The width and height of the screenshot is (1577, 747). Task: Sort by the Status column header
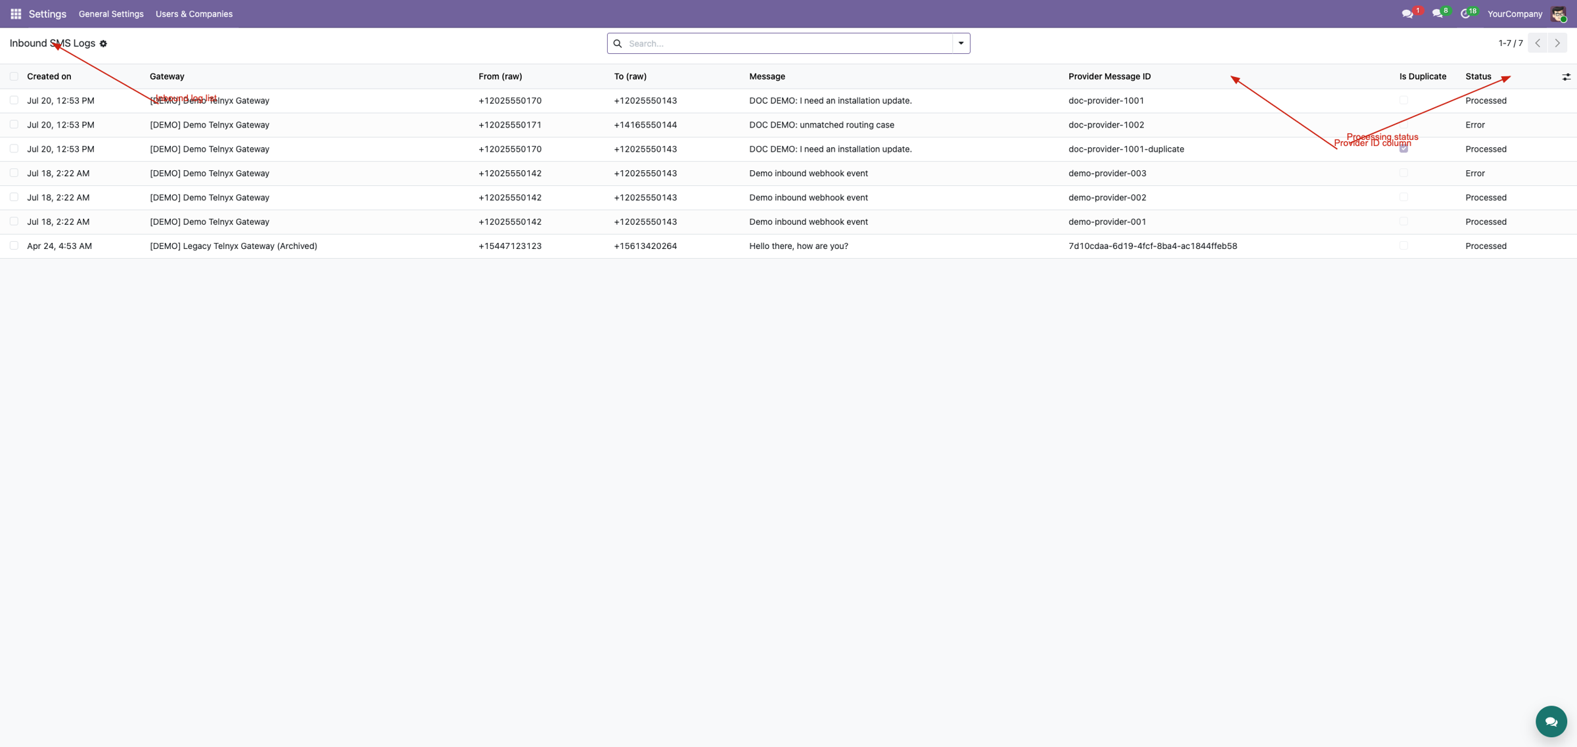click(1478, 76)
